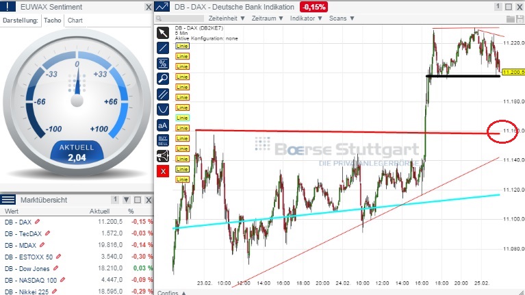The width and height of the screenshot is (525, 295).
Task: Click the -0,15% change badge in chart title
Action: click(313, 7)
